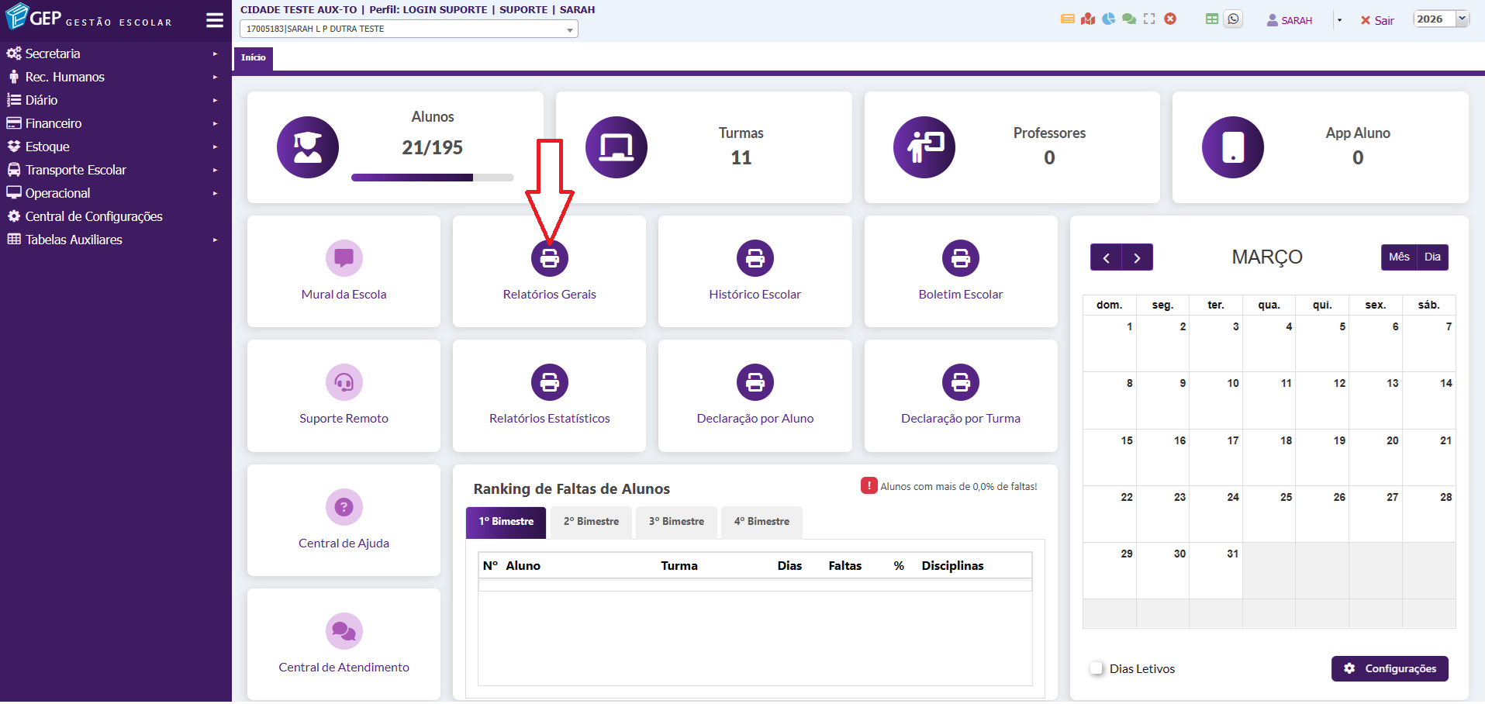Click the Sair logout link
The width and height of the screenshot is (1485, 704).
click(1377, 20)
